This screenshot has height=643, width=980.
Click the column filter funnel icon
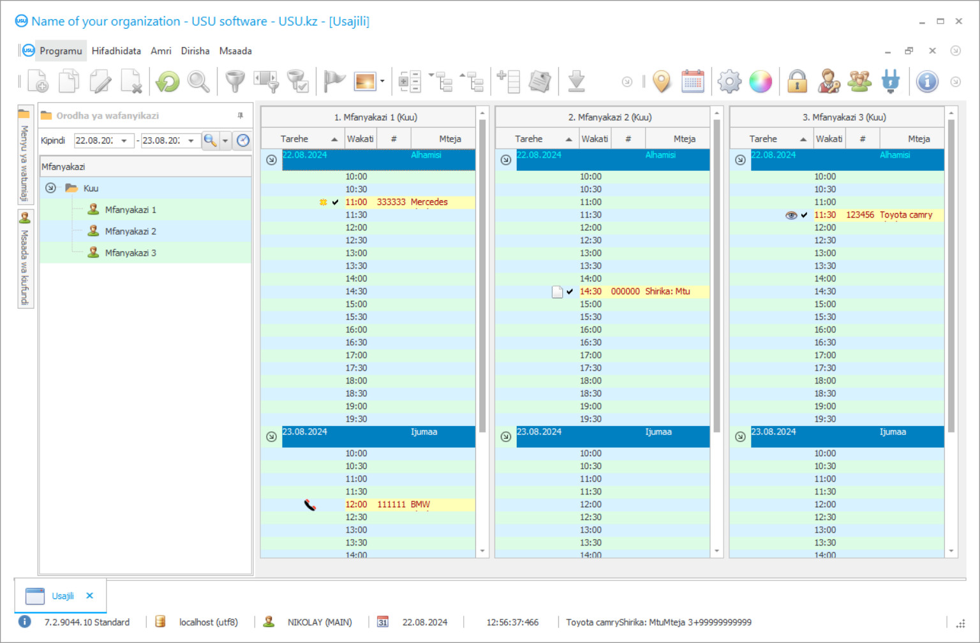tap(267, 82)
